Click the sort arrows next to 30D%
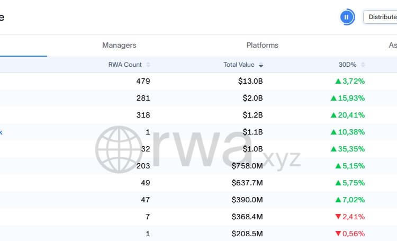 363,65
